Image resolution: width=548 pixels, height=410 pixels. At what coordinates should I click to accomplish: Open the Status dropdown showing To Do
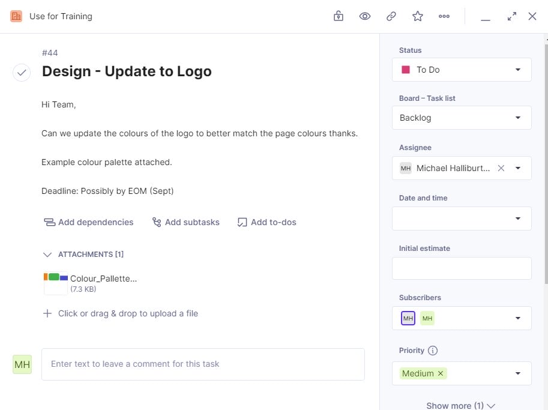[x=462, y=70]
